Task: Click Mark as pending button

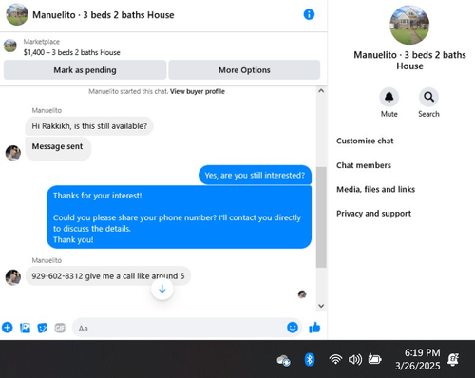Action: pos(85,70)
